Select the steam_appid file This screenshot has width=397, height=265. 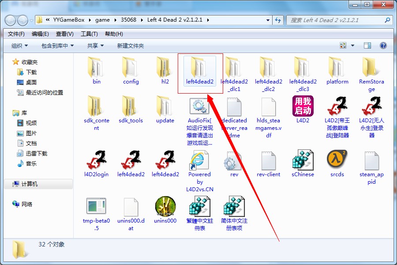371,167
